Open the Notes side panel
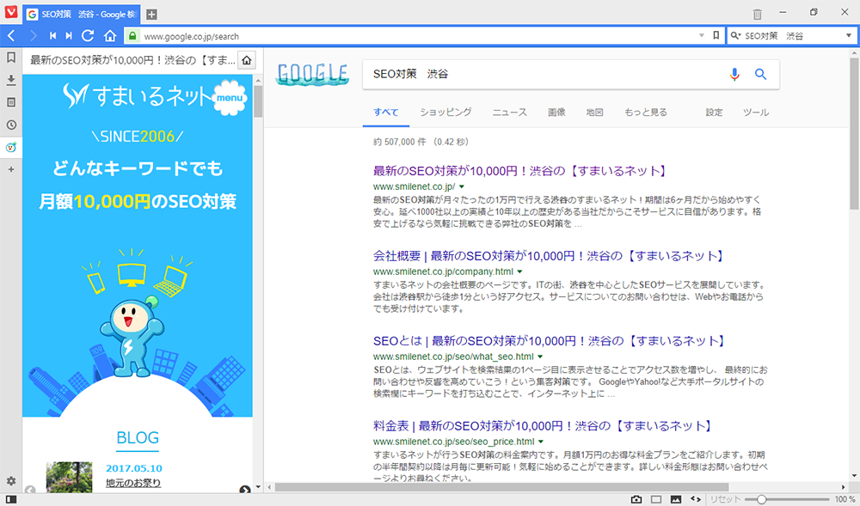860x506 pixels. [11, 102]
